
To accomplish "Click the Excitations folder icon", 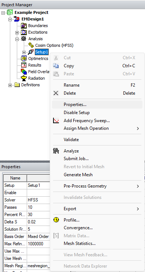I will coord(24,32).
